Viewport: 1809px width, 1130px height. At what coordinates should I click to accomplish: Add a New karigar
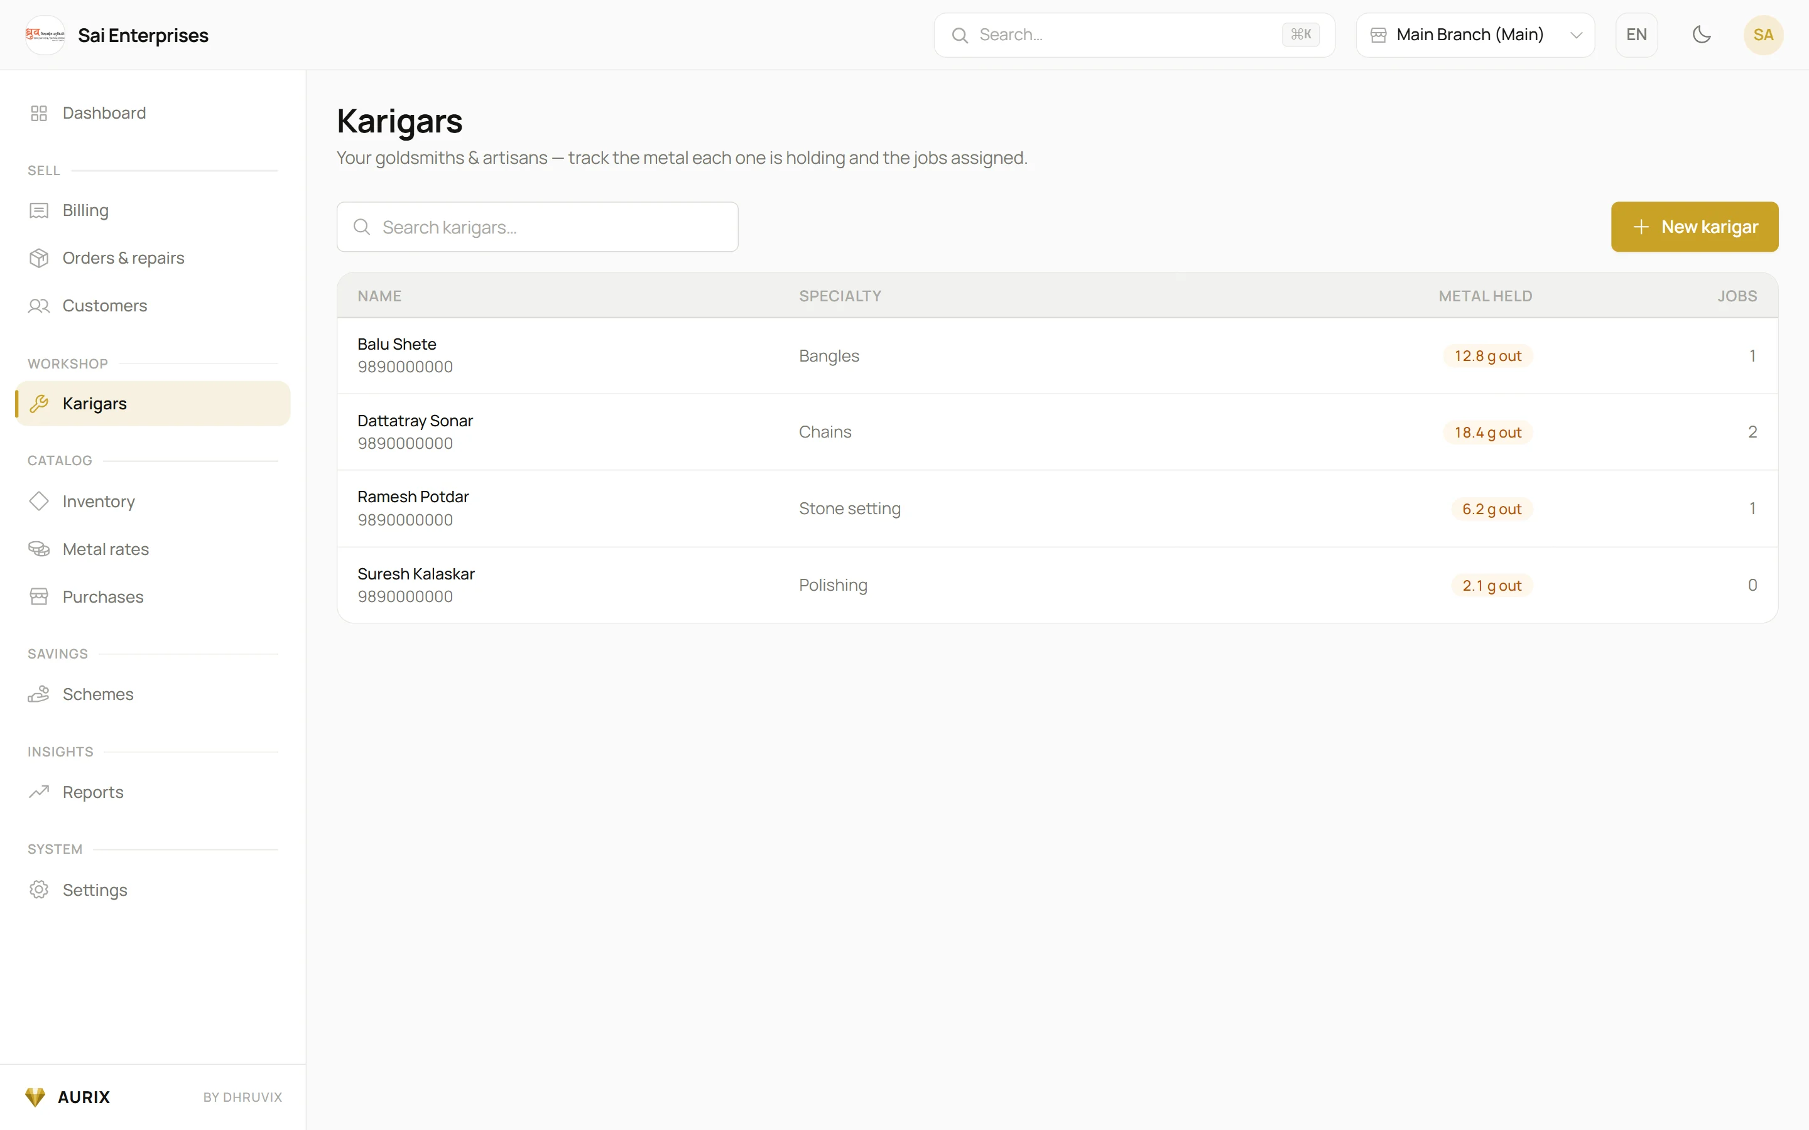tap(1694, 227)
